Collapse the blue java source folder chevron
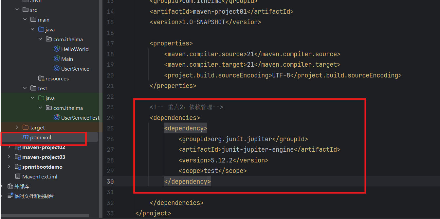The width and height of the screenshot is (440, 219). click(x=32, y=29)
